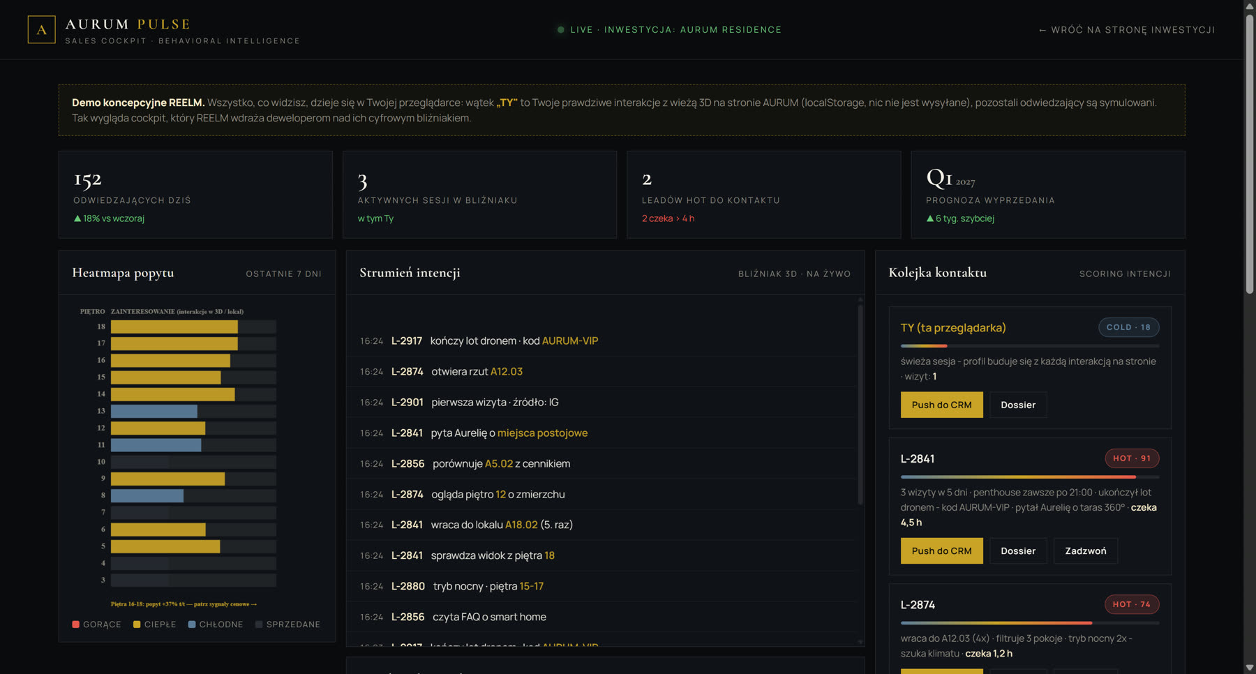Viewport: 1256px width, 674px height.
Task: Select the floor 9 heatmap bar
Action: click(x=167, y=479)
